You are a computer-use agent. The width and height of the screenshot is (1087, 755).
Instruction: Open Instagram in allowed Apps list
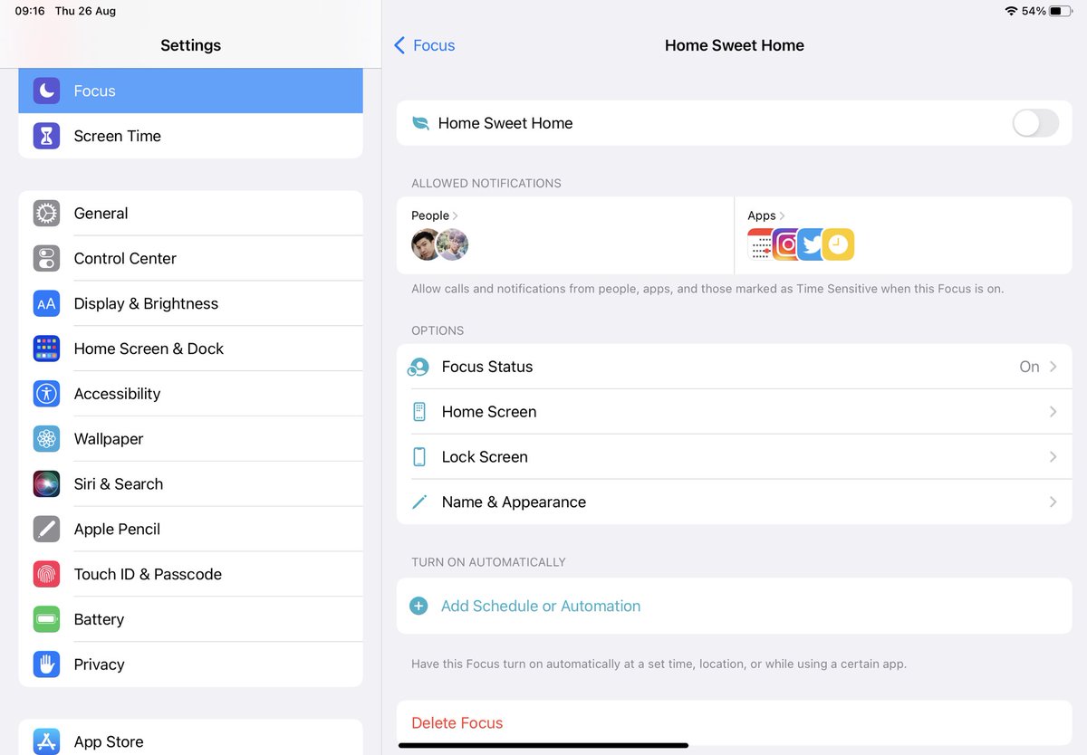coord(784,244)
